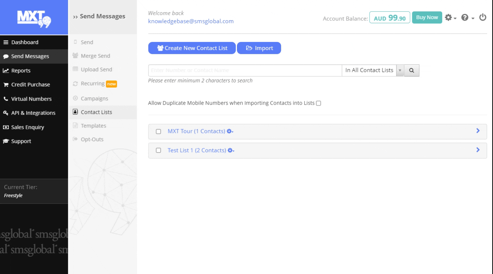Tick the MXT Tour list checkbox
Viewport: 493px width, 274px height.
coord(158,131)
